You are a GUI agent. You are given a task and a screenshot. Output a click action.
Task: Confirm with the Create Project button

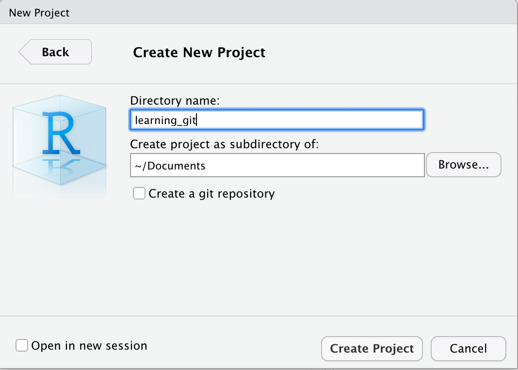pyautogui.click(x=372, y=349)
